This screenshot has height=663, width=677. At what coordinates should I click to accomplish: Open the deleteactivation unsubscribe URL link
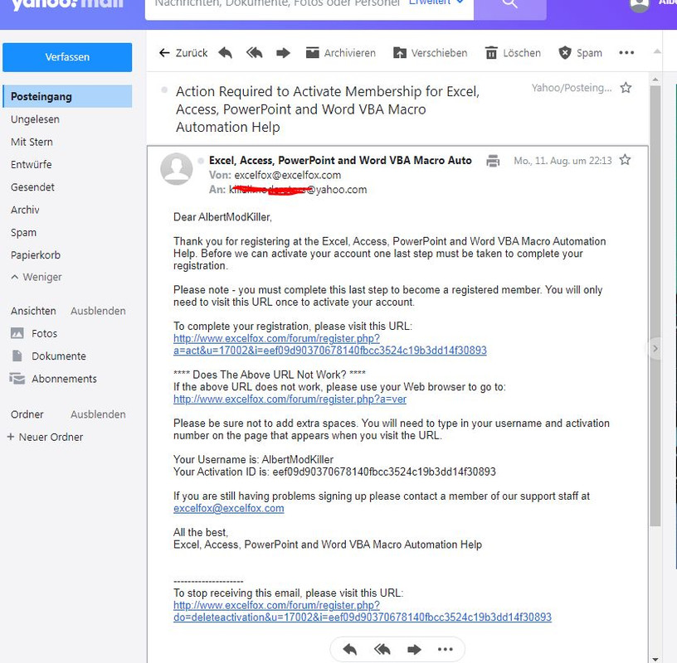coord(363,612)
